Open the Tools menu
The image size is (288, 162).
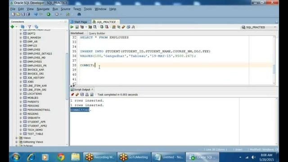(88, 9)
